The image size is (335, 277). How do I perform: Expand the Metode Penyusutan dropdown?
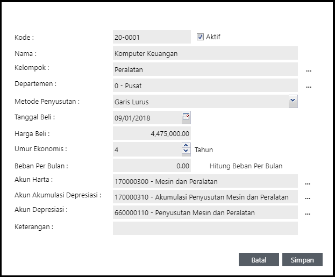tap(293, 101)
